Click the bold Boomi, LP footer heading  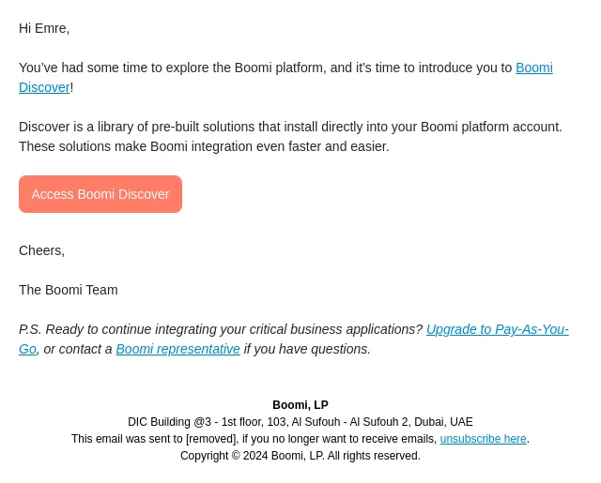click(300, 405)
